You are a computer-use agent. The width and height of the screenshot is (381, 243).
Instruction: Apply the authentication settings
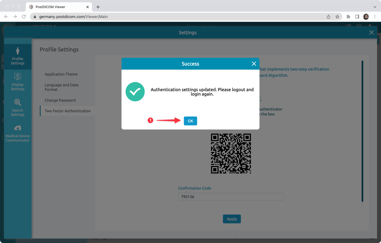(232, 219)
